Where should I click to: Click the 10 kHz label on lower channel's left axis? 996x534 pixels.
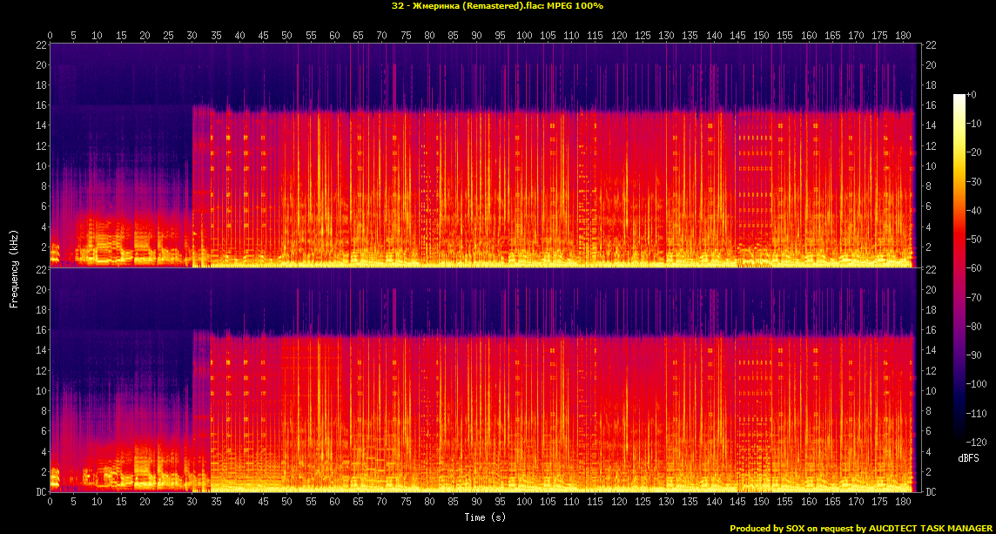point(39,391)
